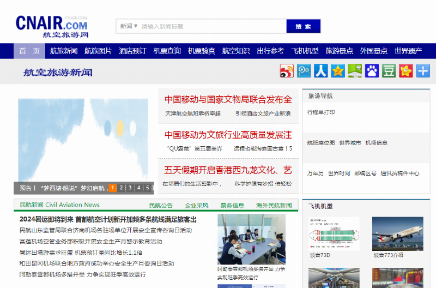This screenshot has height=288, width=436.
Task: Open 波音773介绍 Emirates plane thumbnail
Action: 398,234
